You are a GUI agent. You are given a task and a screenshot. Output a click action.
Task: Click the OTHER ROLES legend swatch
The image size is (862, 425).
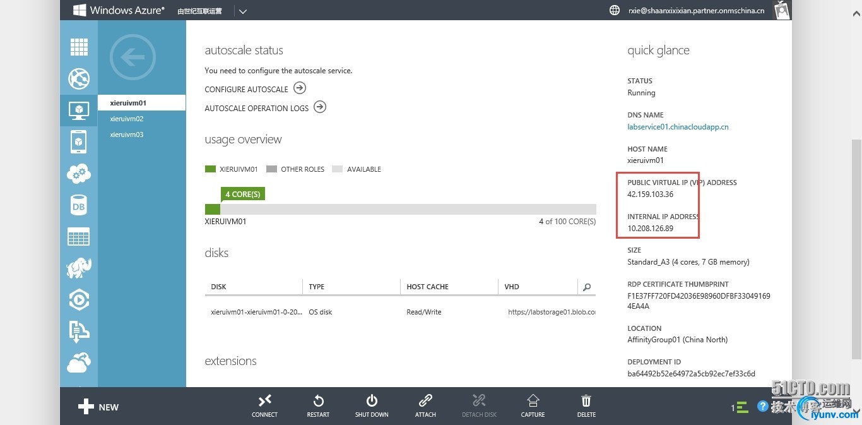click(x=271, y=169)
